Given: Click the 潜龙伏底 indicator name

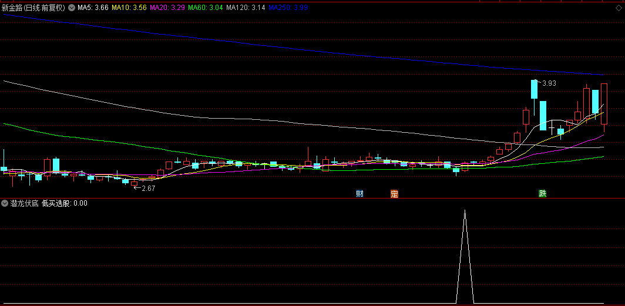Looking at the screenshot, I should point(24,203).
